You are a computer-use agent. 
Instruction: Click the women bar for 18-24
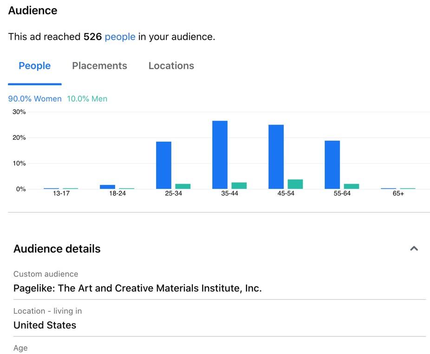[107, 187]
